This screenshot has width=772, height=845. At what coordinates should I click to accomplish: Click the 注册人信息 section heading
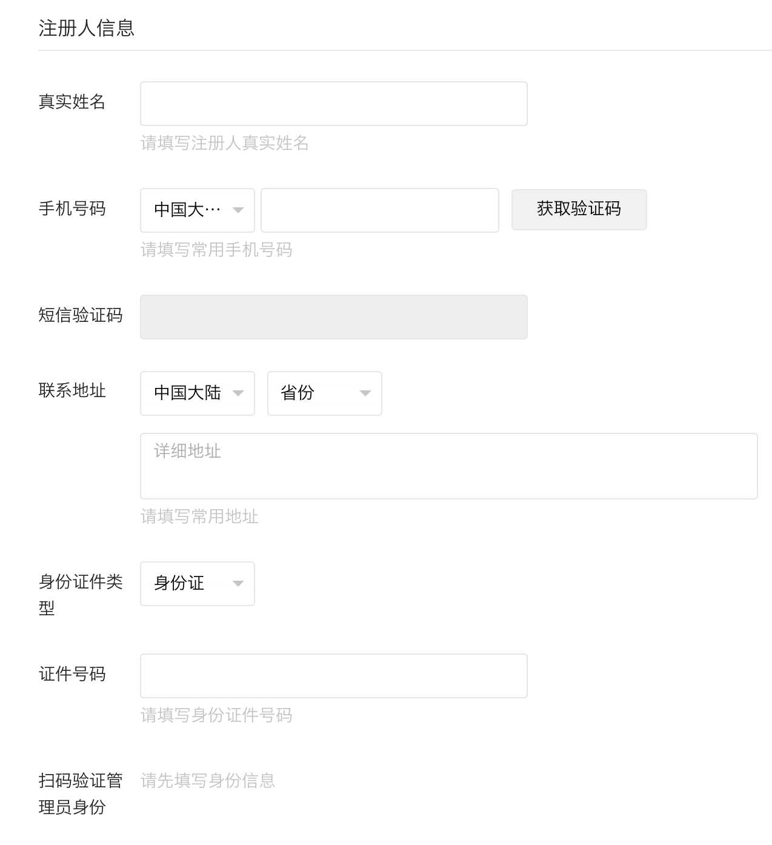point(87,28)
